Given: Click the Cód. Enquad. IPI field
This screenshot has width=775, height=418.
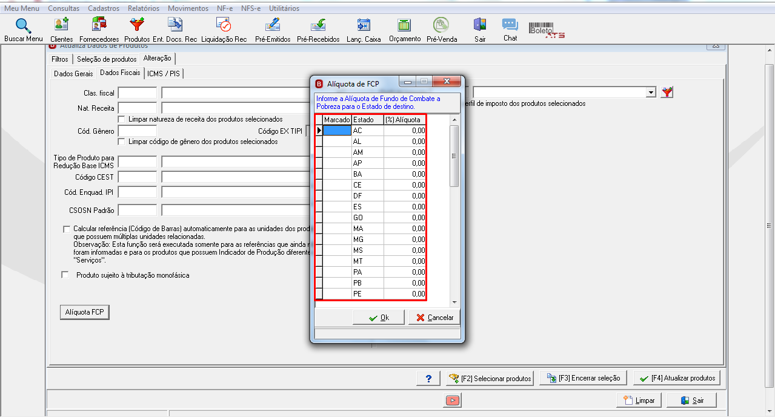Looking at the screenshot, I should [138, 192].
